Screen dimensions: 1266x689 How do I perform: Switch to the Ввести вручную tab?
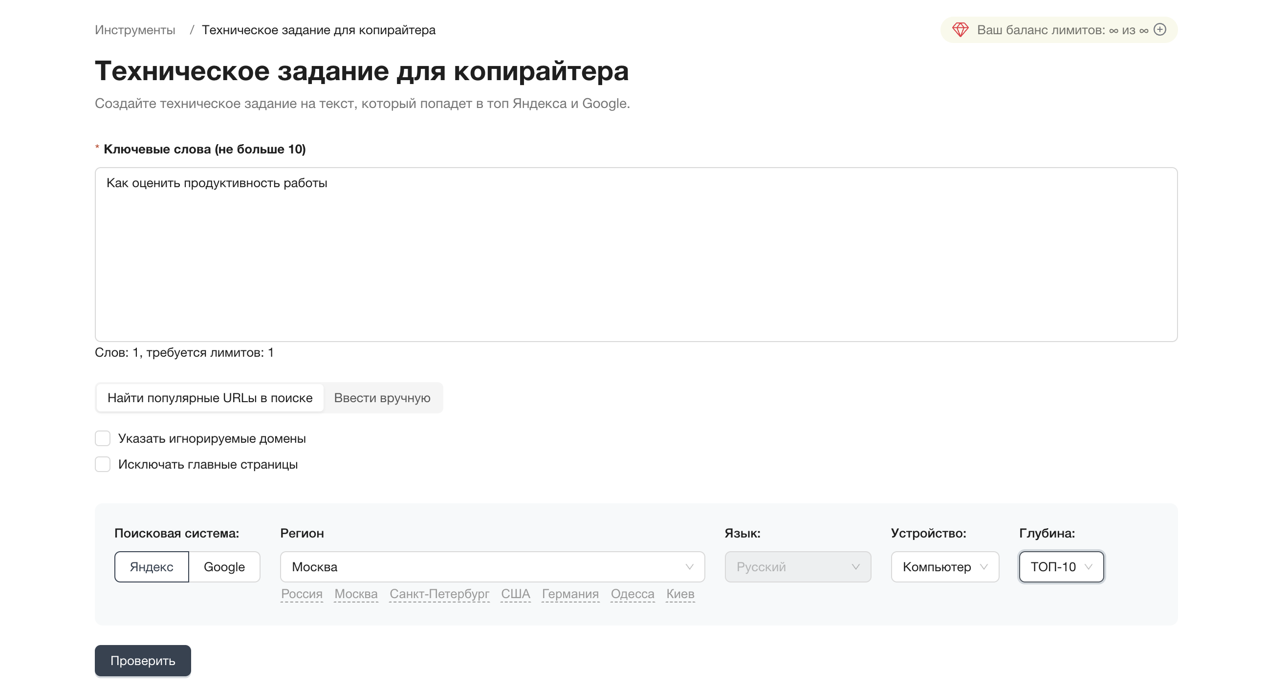pyautogui.click(x=382, y=398)
